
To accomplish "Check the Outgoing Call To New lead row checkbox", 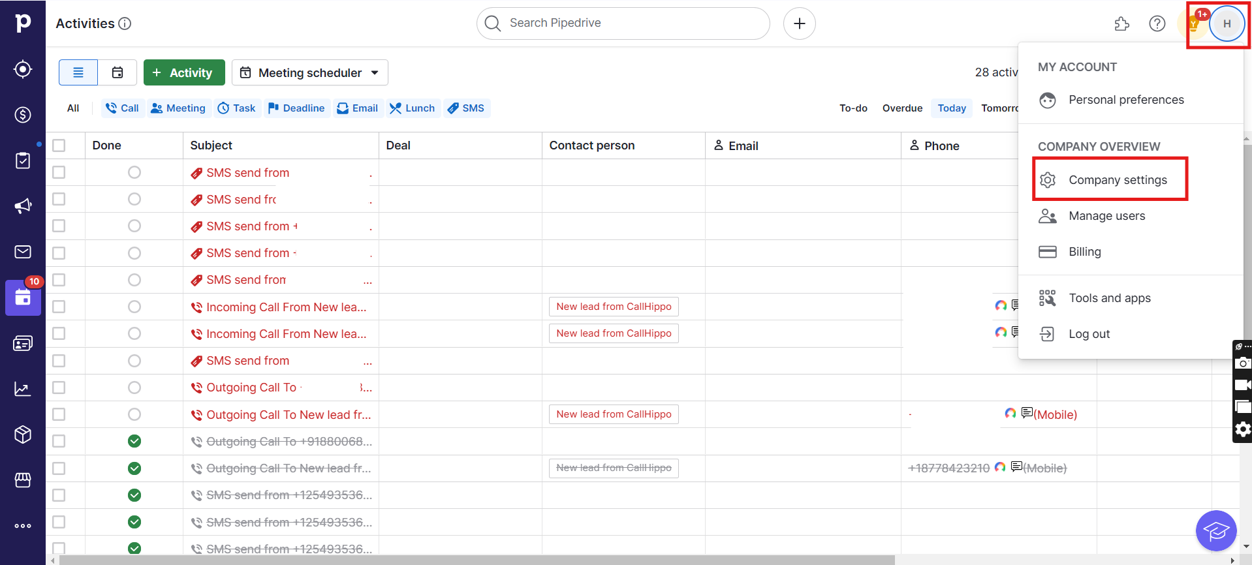I will point(59,414).
